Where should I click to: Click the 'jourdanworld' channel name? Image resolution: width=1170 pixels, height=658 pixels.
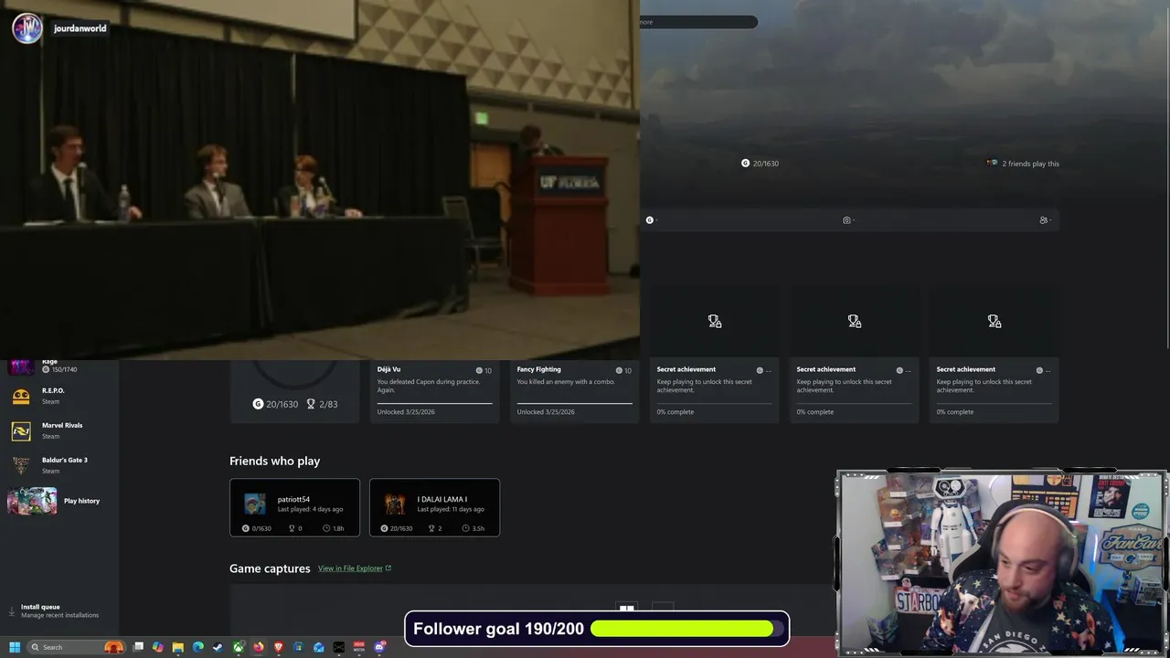coord(80,28)
